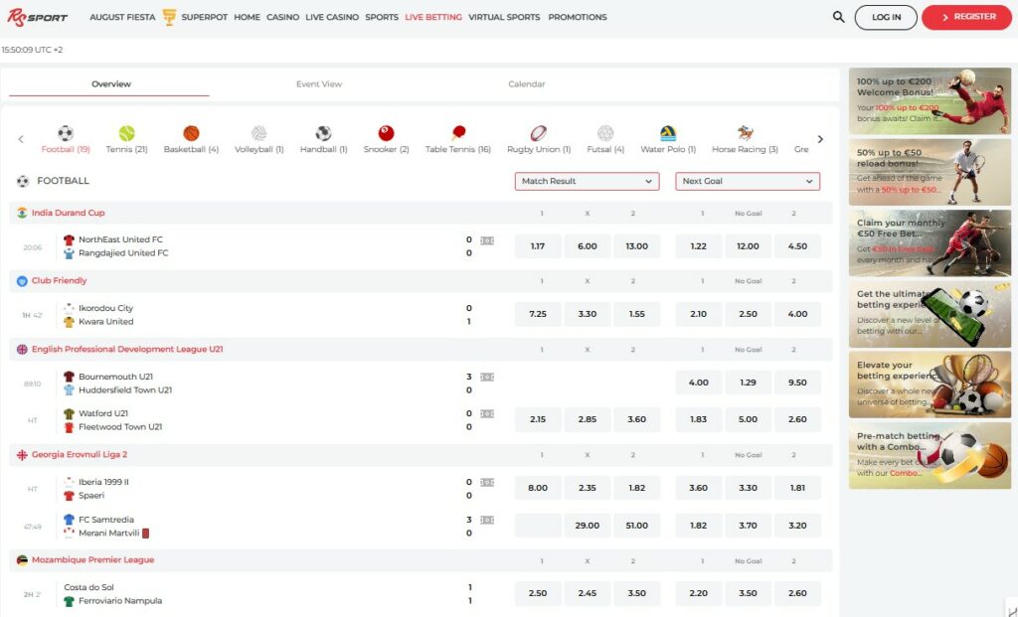
Task: Open Georgia Erovnuli Liga 2 link
Action: click(x=80, y=455)
